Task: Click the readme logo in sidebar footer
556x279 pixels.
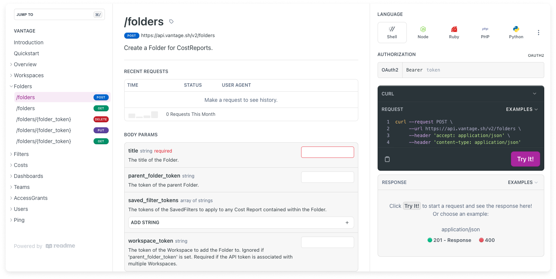Action: pos(60,246)
